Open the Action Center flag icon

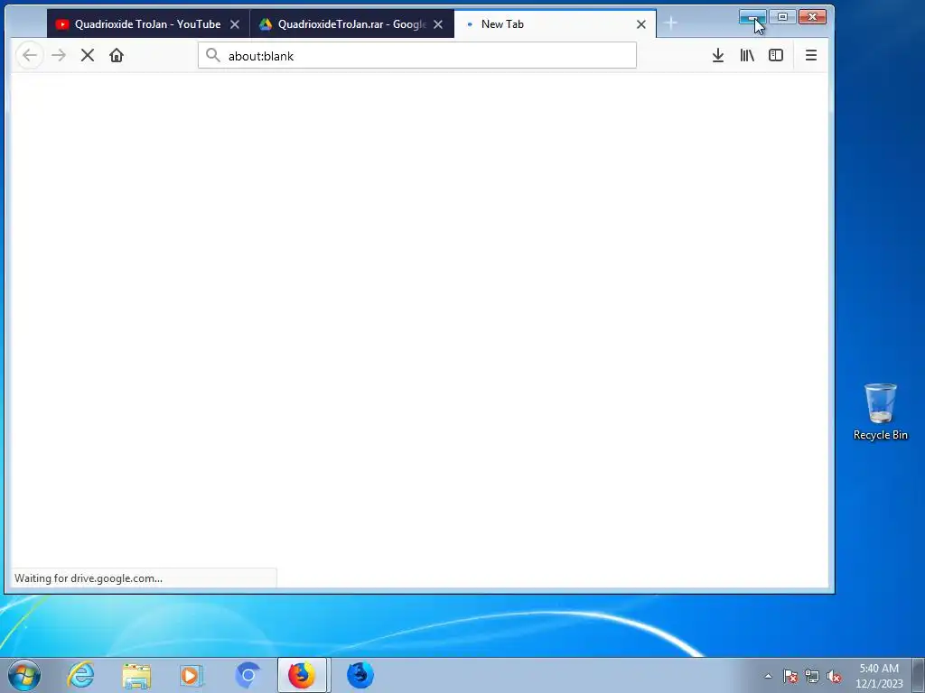pos(790,677)
